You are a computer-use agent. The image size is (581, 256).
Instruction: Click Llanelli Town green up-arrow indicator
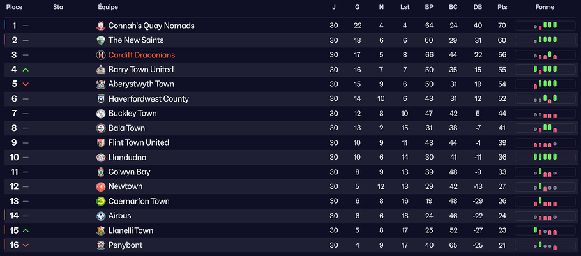click(x=26, y=230)
